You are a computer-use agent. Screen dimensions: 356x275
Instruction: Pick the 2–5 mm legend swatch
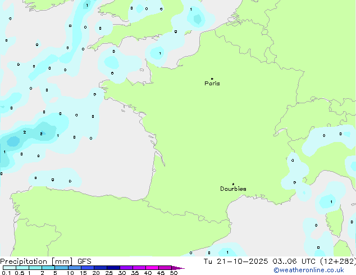click(48, 268)
